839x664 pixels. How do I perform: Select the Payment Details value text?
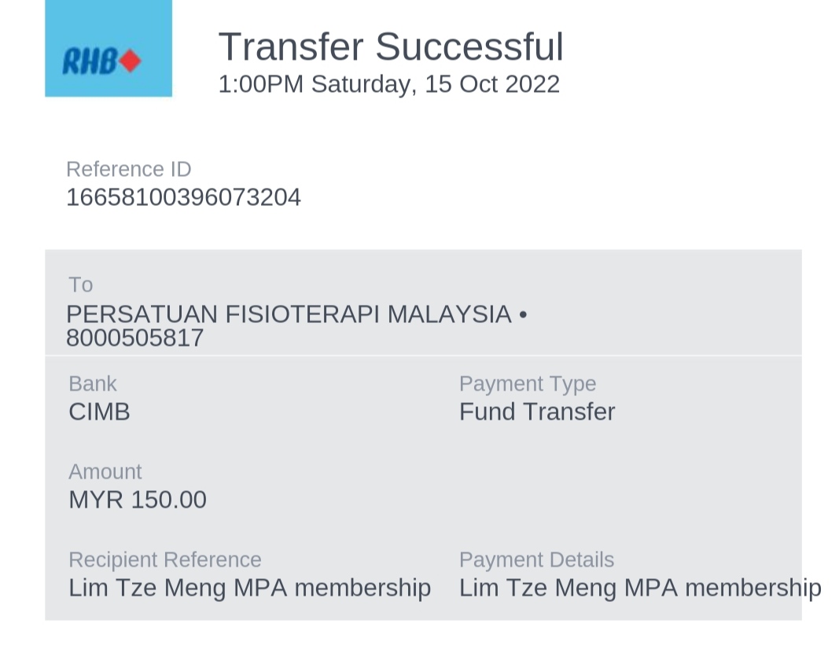pyautogui.click(x=639, y=588)
